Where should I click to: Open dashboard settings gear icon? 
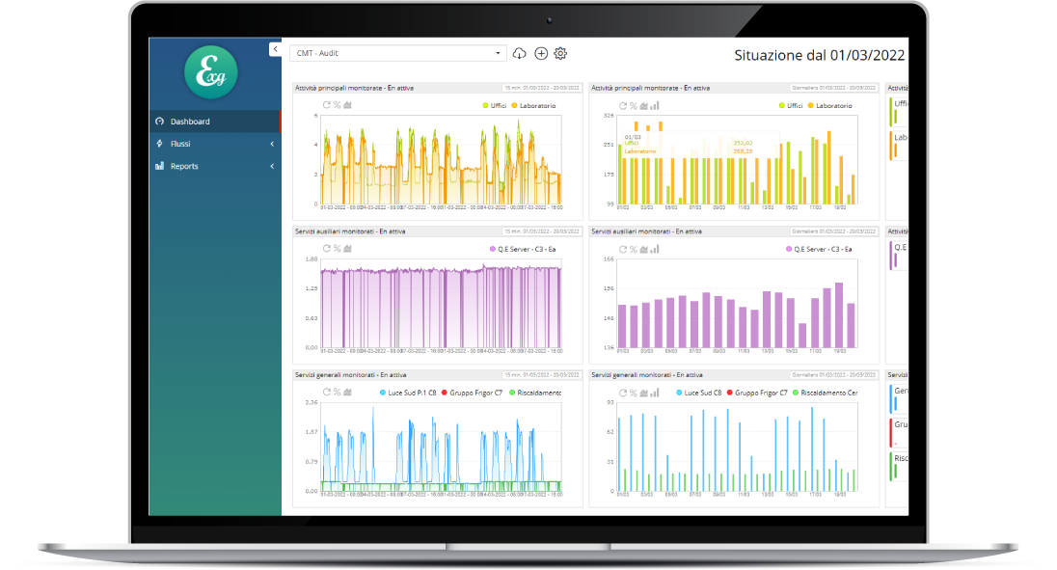[560, 54]
